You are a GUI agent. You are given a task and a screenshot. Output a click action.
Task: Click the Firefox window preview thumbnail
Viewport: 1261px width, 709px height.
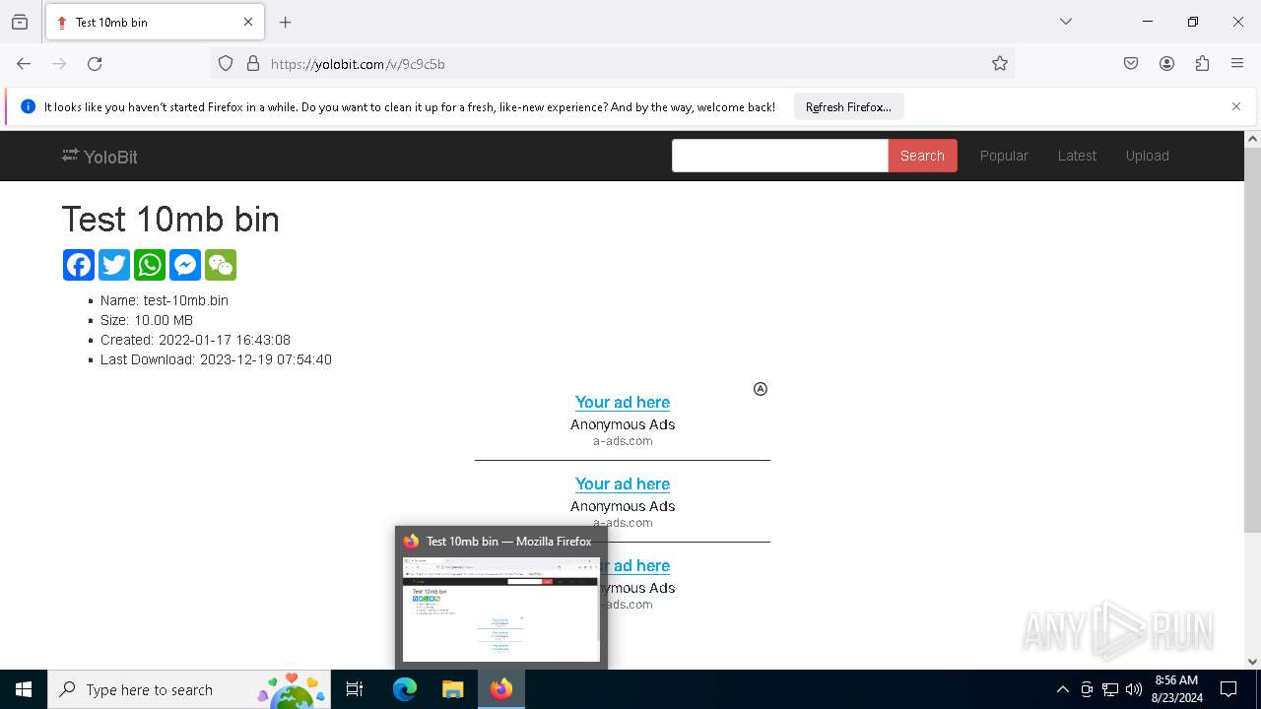coord(501,610)
